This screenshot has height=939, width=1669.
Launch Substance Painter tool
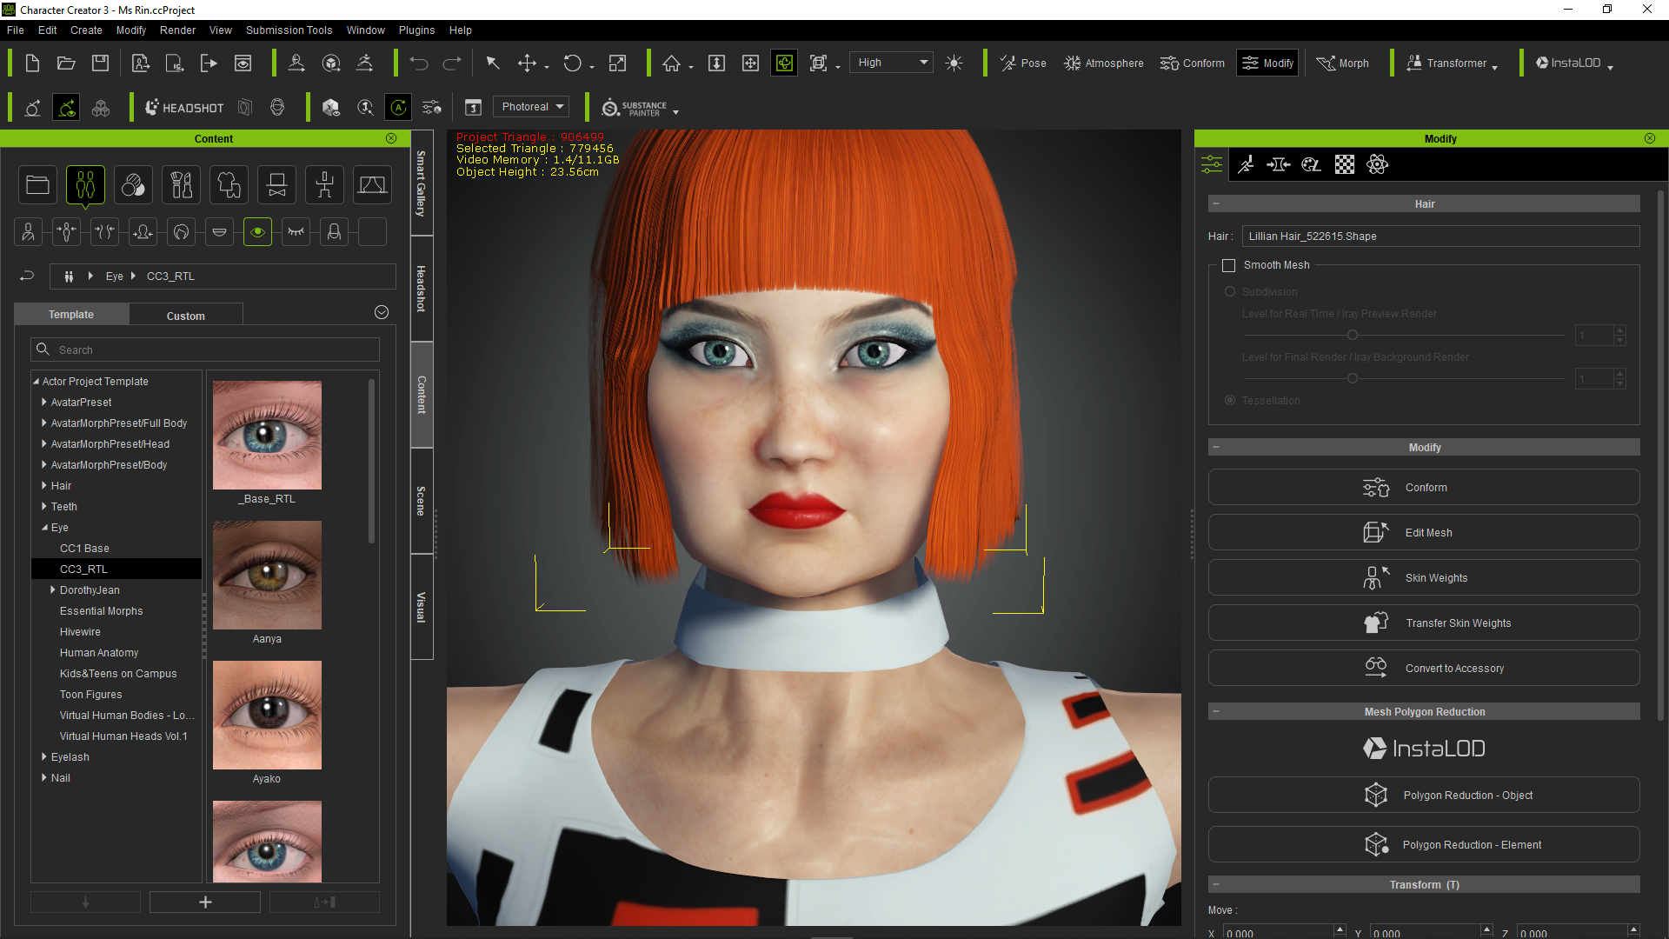pyautogui.click(x=635, y=108)
